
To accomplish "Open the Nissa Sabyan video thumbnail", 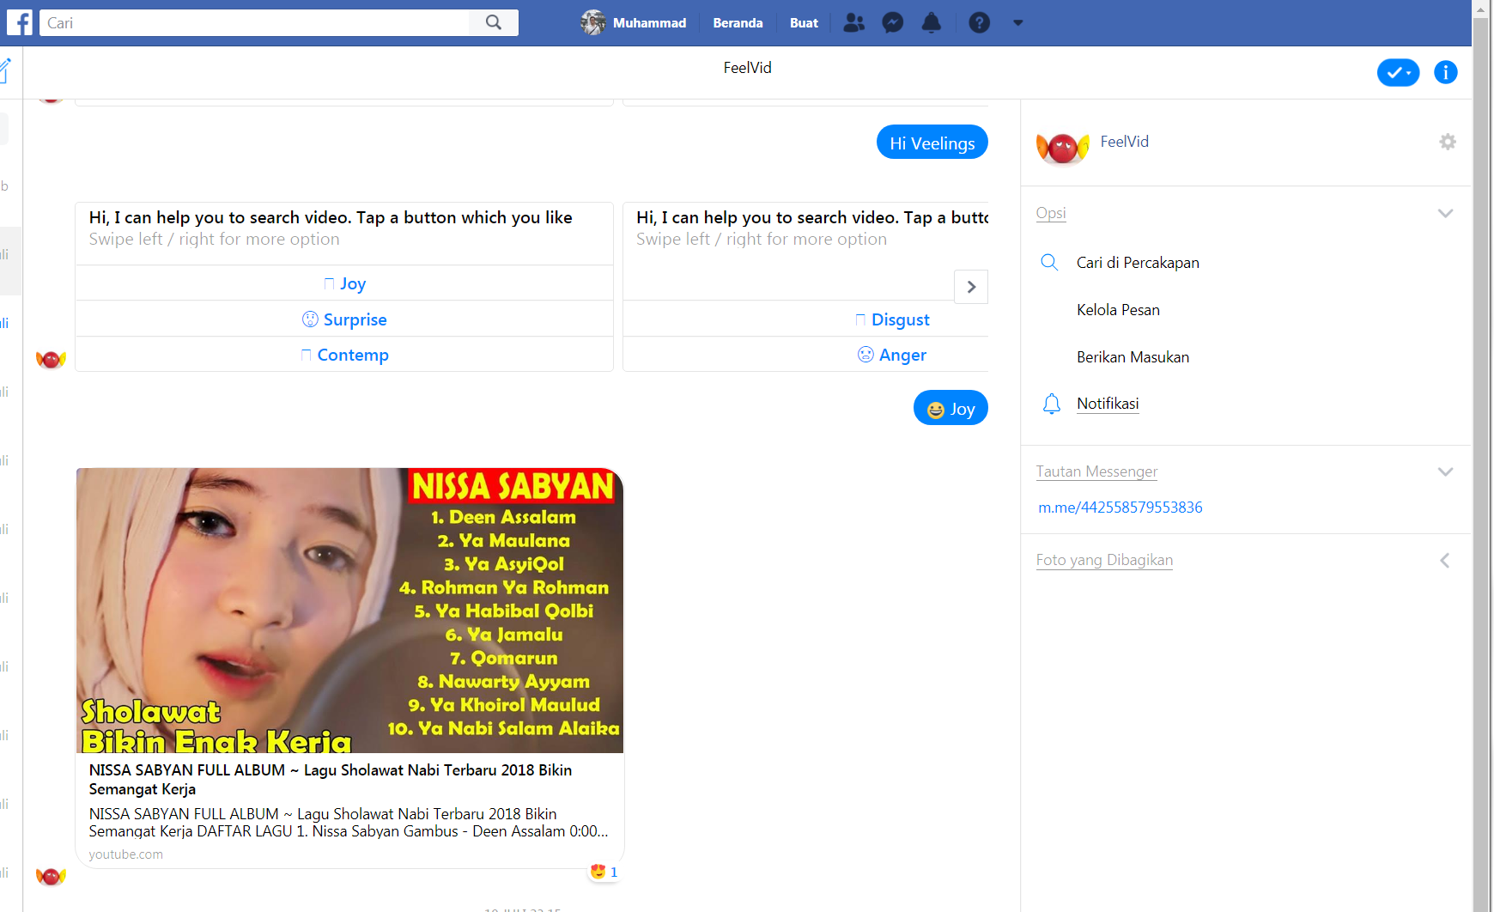I will point(349,611).
